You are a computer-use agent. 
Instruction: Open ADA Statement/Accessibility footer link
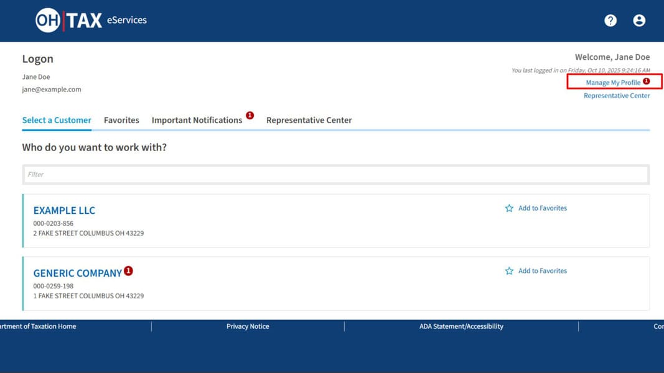click(461, 326)
